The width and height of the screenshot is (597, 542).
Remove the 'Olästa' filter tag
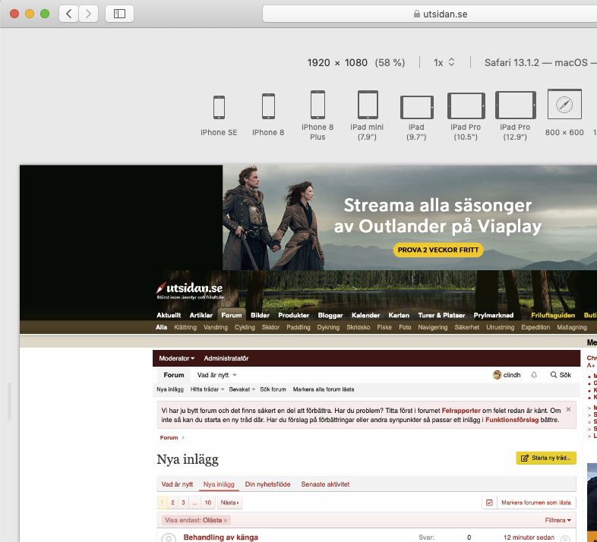tap(226, 520)
